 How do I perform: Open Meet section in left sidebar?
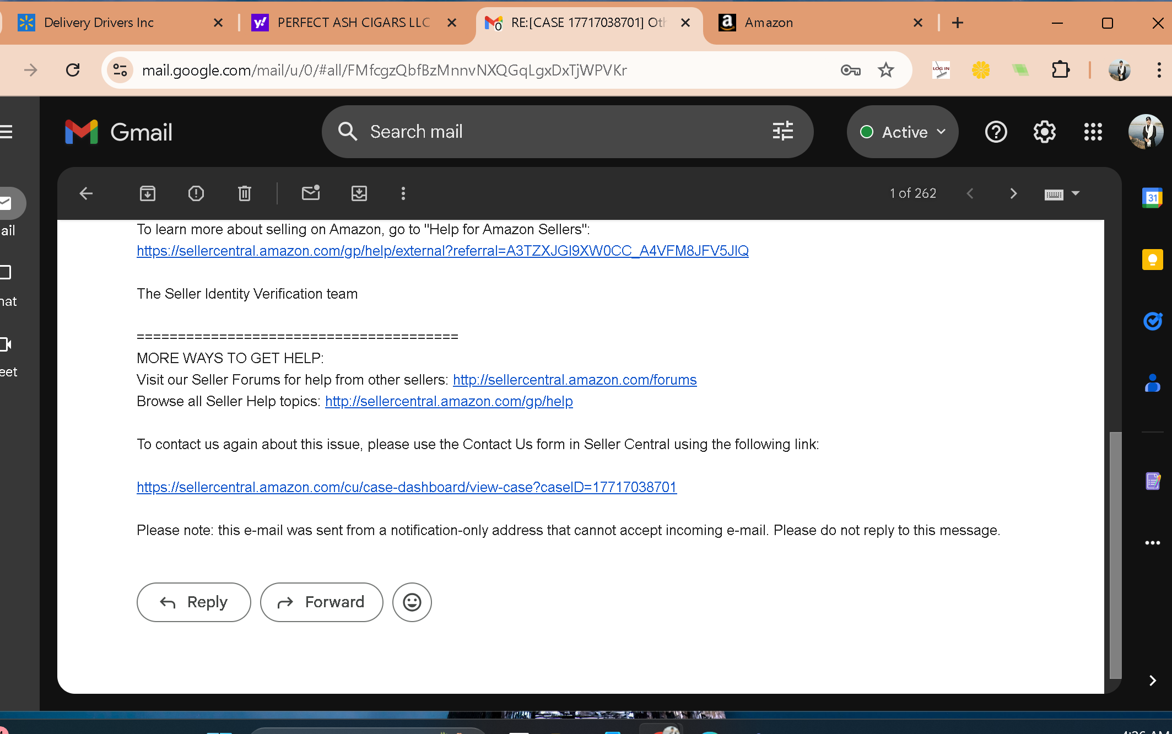tap(8, 357)
